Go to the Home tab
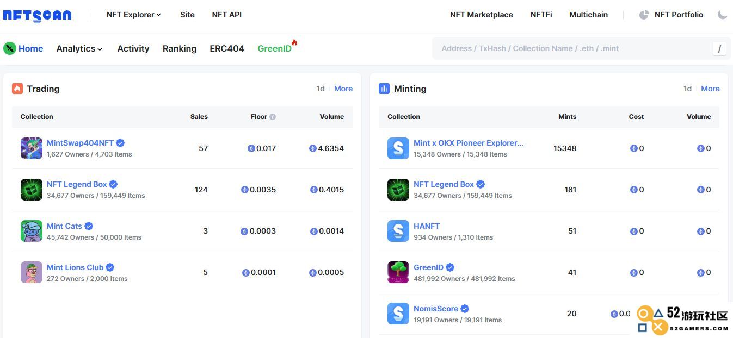 (x=31, y=48)
